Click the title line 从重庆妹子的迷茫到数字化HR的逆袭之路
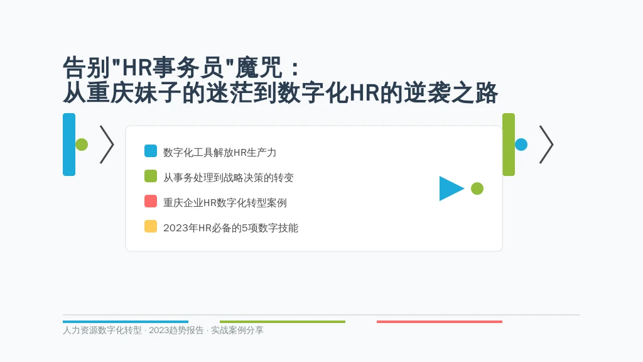This screenshot has height=362, width=643. pyautogui.click(x=281, y=93)
